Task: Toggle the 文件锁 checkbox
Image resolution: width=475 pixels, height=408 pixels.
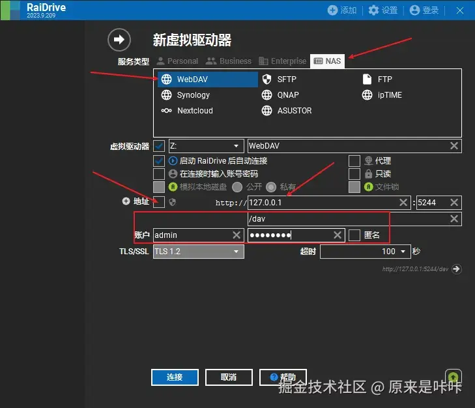Action: click(x=354, y=187)
